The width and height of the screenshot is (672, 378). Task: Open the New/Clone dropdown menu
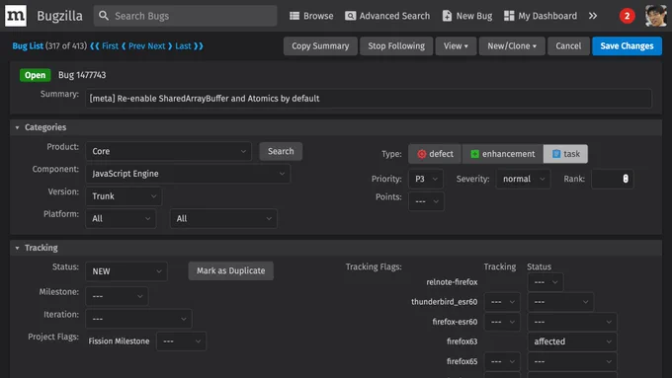[512, 46]
